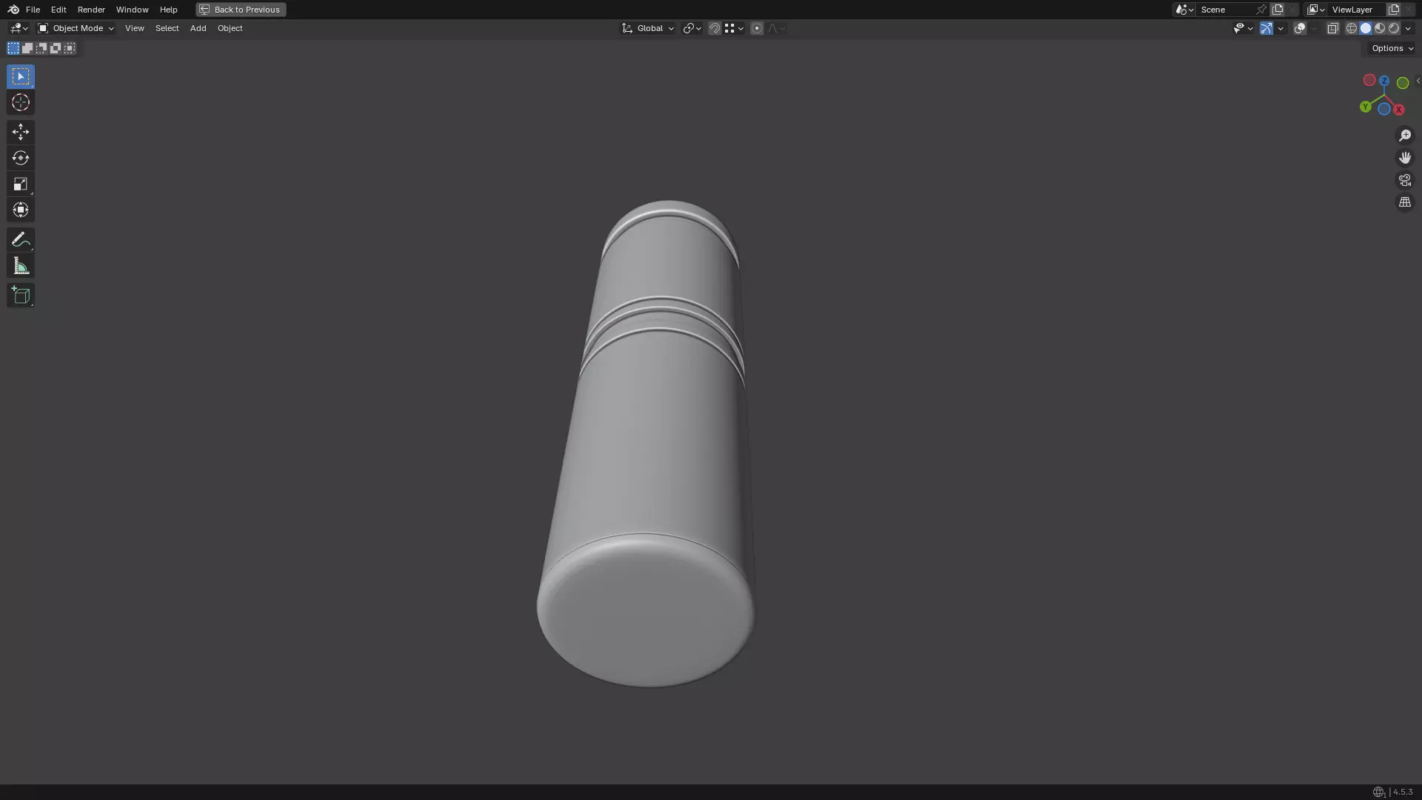Open the scene browse dropdown
Viewport: 1422px width, 800px height.
(1184, 10)
